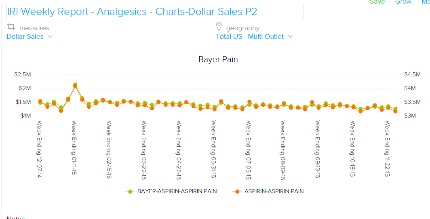Click chevron arrow next to Dollar Sales
The width and height of the screenshot is (430, 219).
point(50,36)
